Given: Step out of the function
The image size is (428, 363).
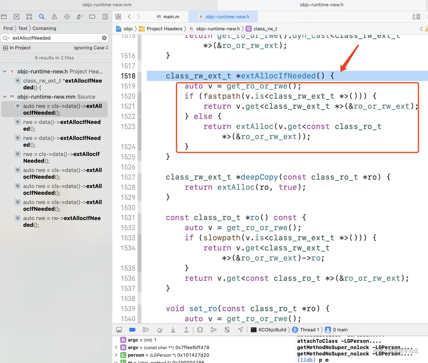Looking at the screenshot, I should click(x=186, y=330).
